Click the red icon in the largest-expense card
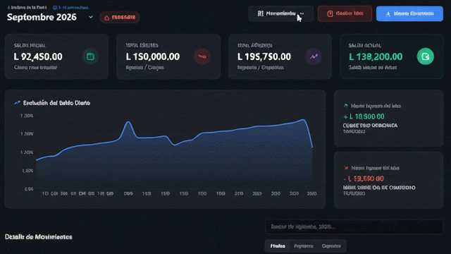 (x=346, y=168)
